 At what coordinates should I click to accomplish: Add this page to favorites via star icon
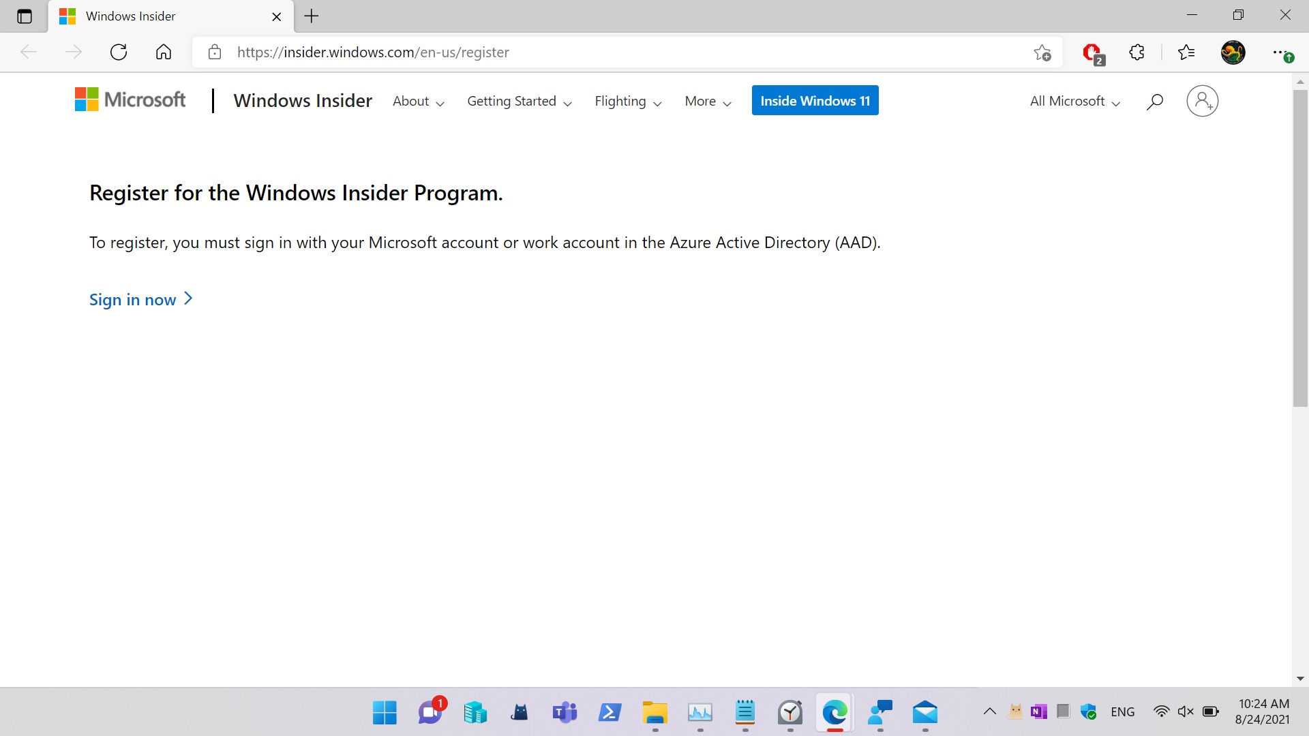click(1043, 52)
